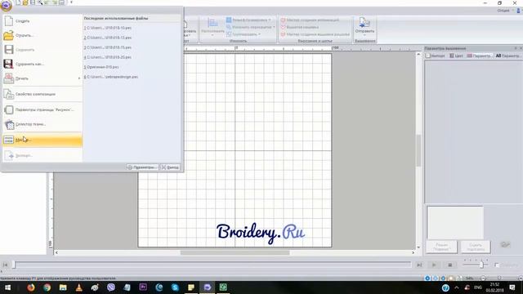This screenshot has width=523, height=294.
Task: Click the Параметры button in the menu footer
Action: (142, 167)
